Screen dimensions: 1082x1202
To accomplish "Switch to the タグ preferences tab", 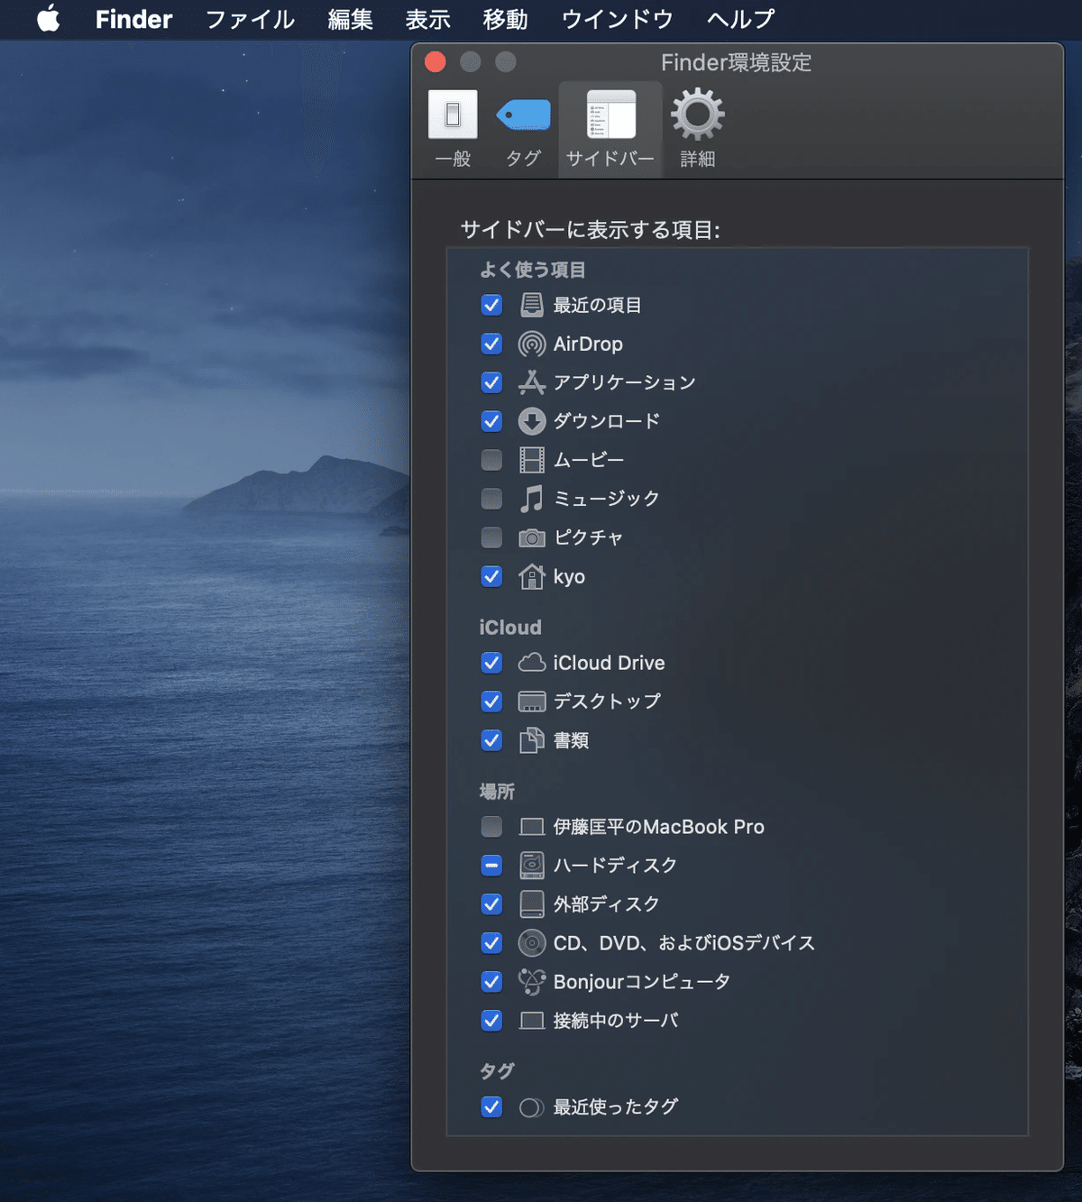I will [523, 129].
